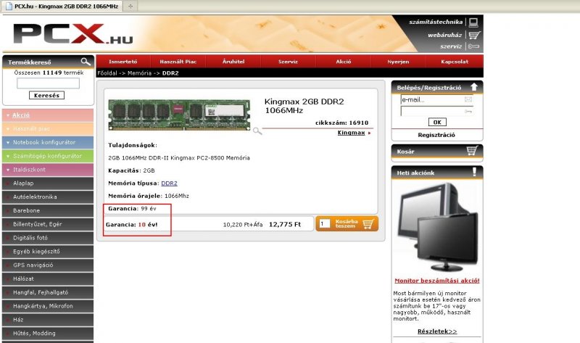This screenshot has width=580, height=343.
Task: Click the password login field
Action: 437,111
